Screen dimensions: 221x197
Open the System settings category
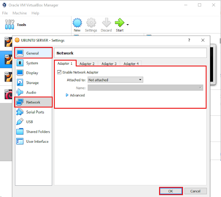click(34, 63)
